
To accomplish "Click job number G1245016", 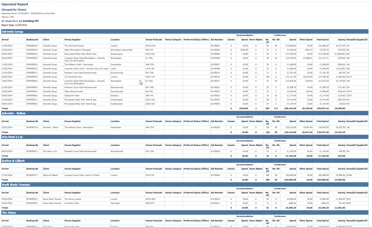I will (215, 77).
